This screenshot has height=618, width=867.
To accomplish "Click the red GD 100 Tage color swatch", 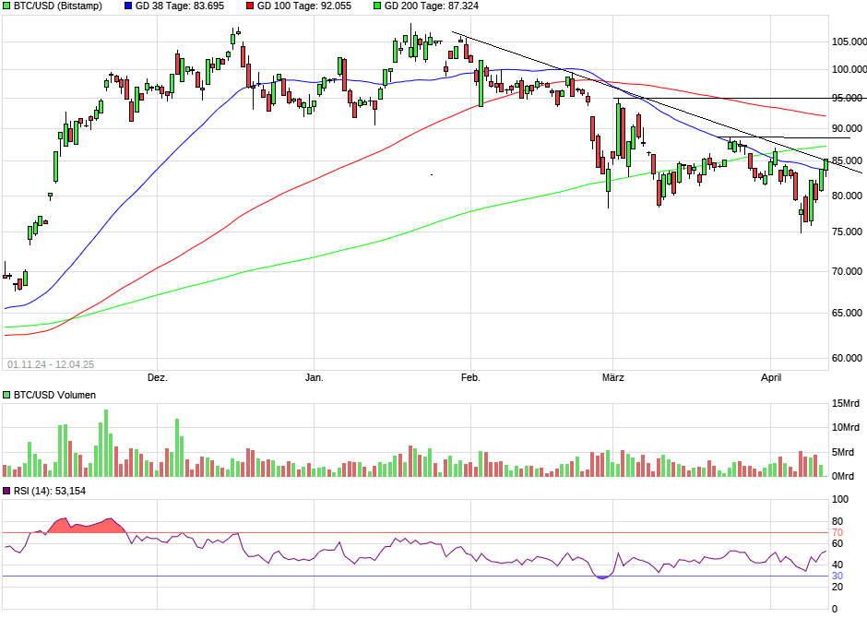I will [250, 6].
